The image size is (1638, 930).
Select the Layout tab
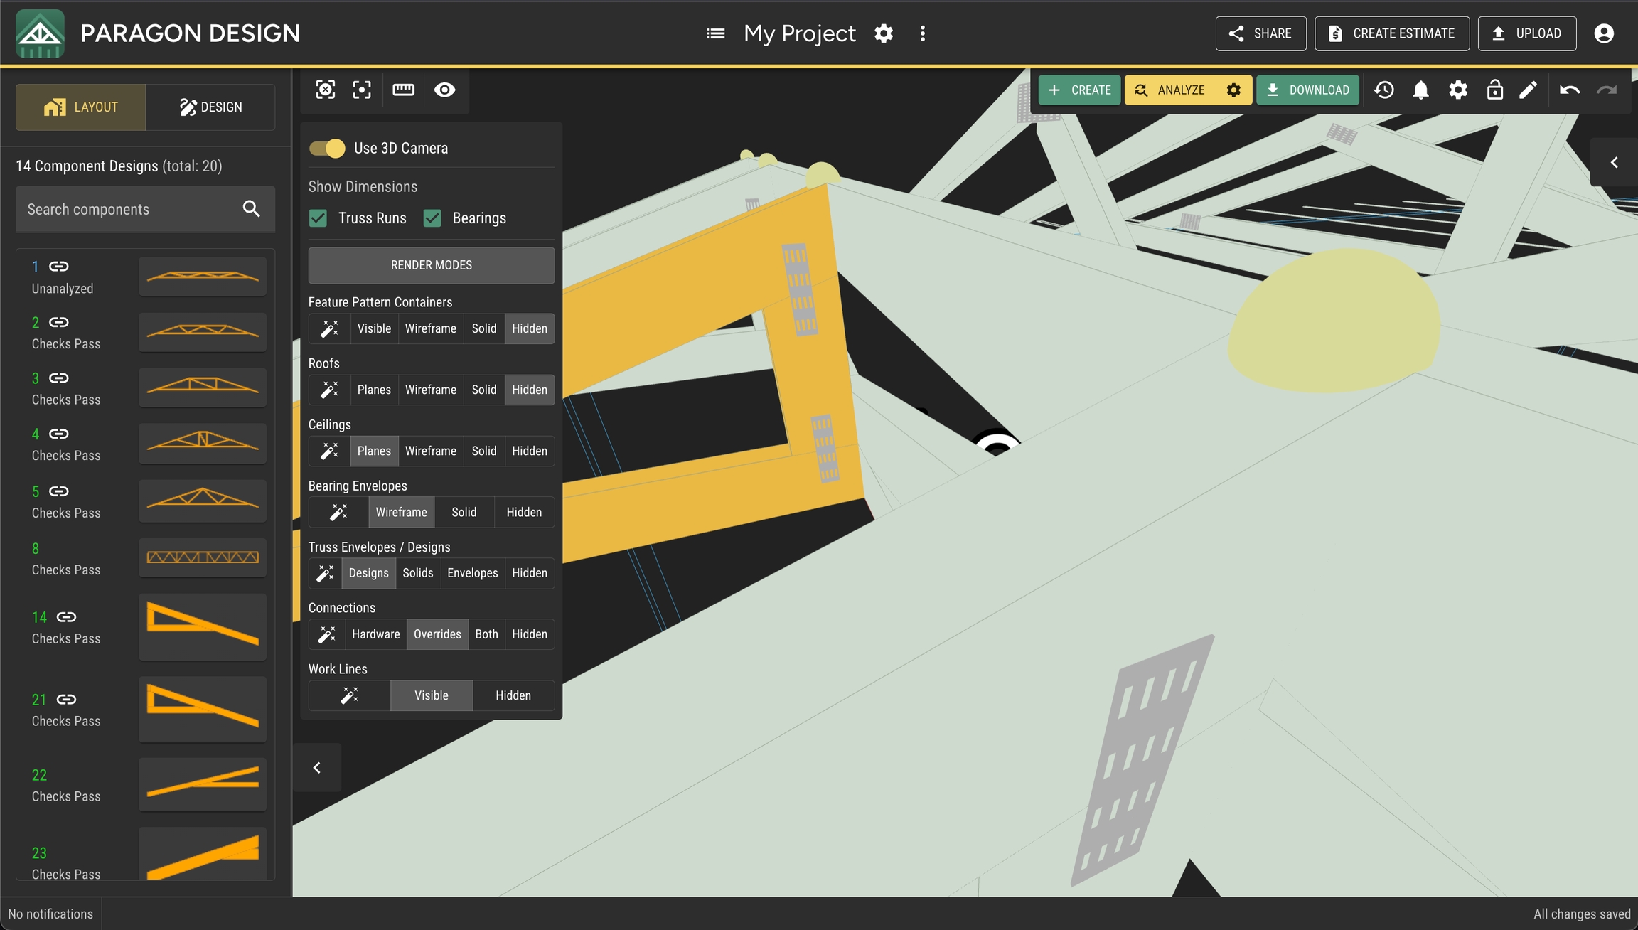(x=81, y=107)
